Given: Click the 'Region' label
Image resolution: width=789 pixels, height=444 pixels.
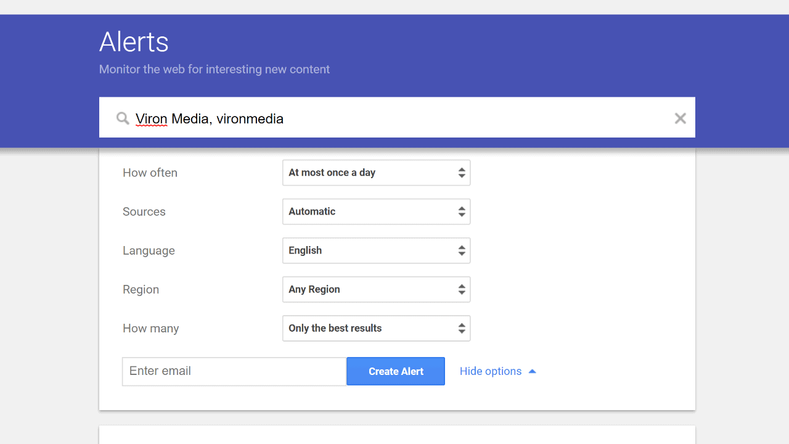Looking at the screenshot, I should point(141,290).
